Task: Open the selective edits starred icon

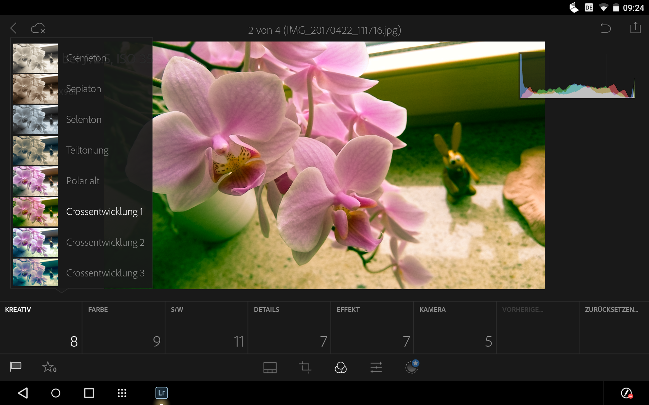Action: pos(412,367)
